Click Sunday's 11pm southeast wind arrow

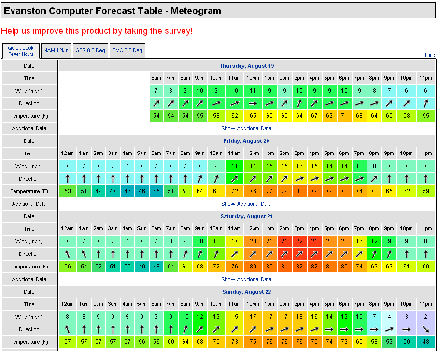click(x=425, y=329)
